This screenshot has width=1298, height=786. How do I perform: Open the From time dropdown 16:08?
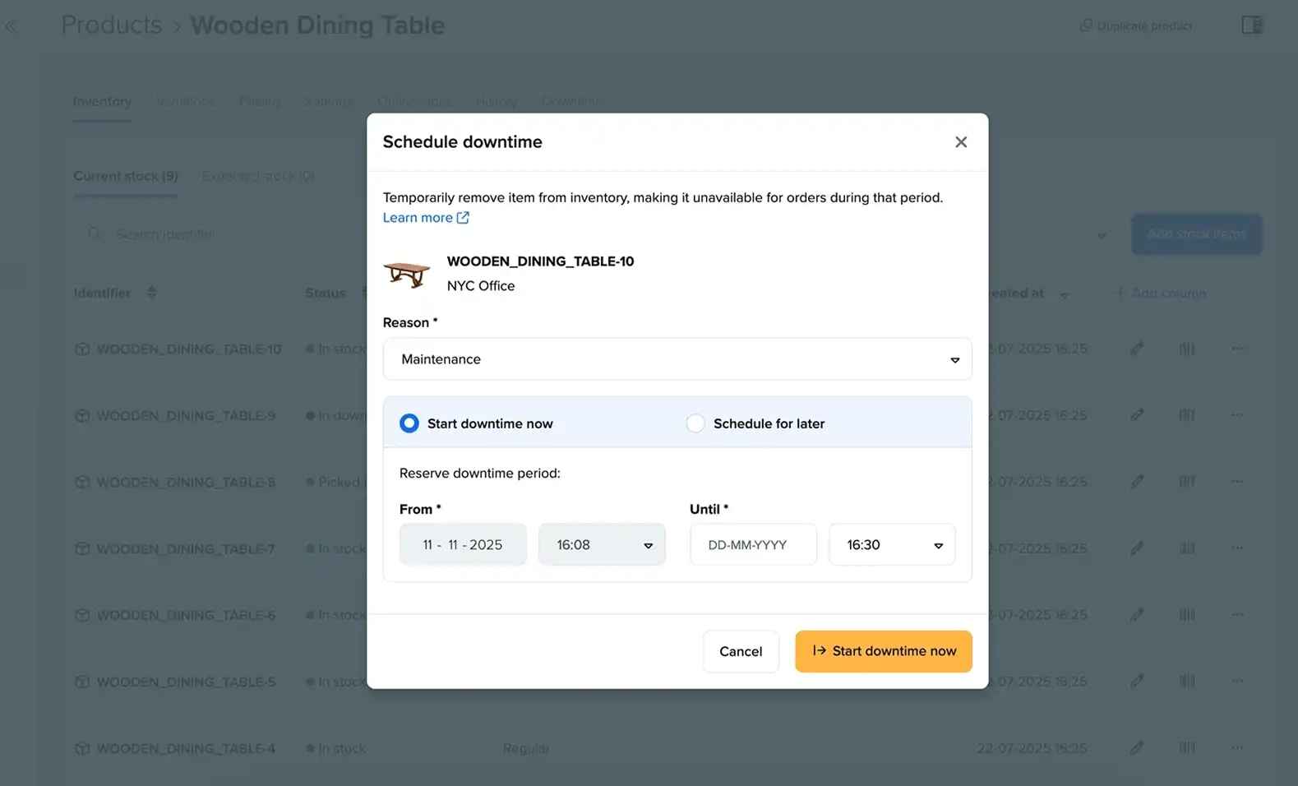pos(602,545)
